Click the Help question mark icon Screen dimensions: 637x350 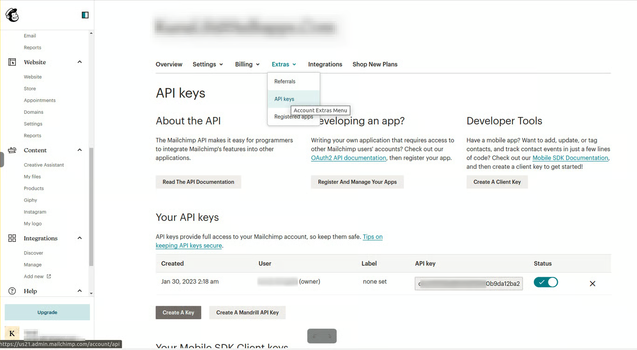click(x=12, y=291)
